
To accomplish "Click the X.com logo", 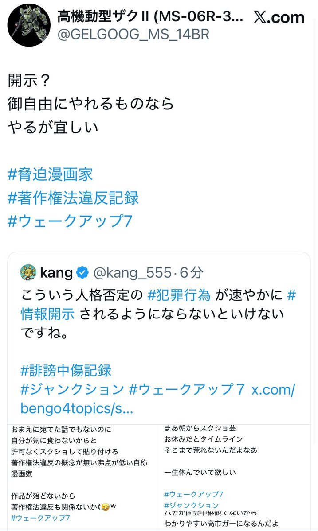I will [x=279, y=18].
